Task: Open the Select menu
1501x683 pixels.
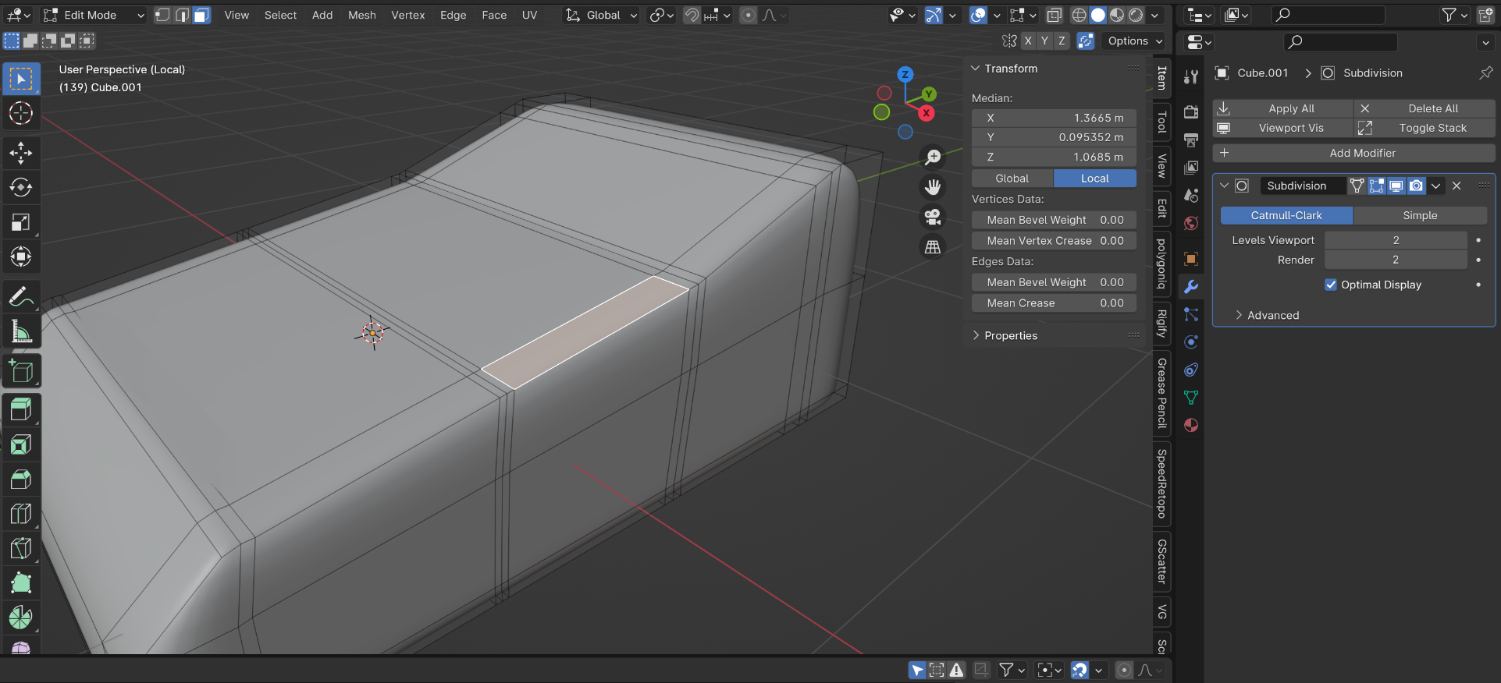Action: coord(280,15)
